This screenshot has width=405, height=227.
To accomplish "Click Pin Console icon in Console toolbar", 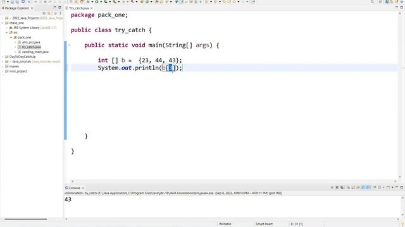I will point(374,187).
